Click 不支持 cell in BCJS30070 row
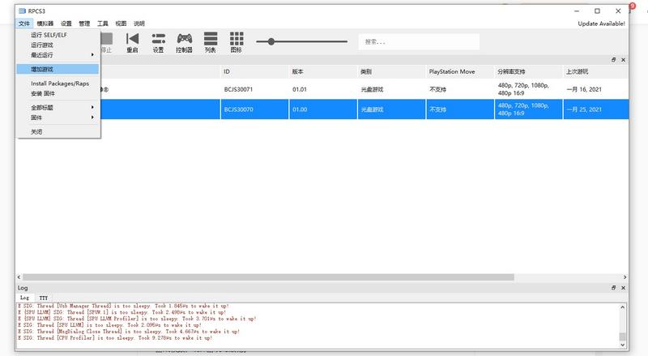The width and height of the screenshot is (648, 356). coord(437,109)
